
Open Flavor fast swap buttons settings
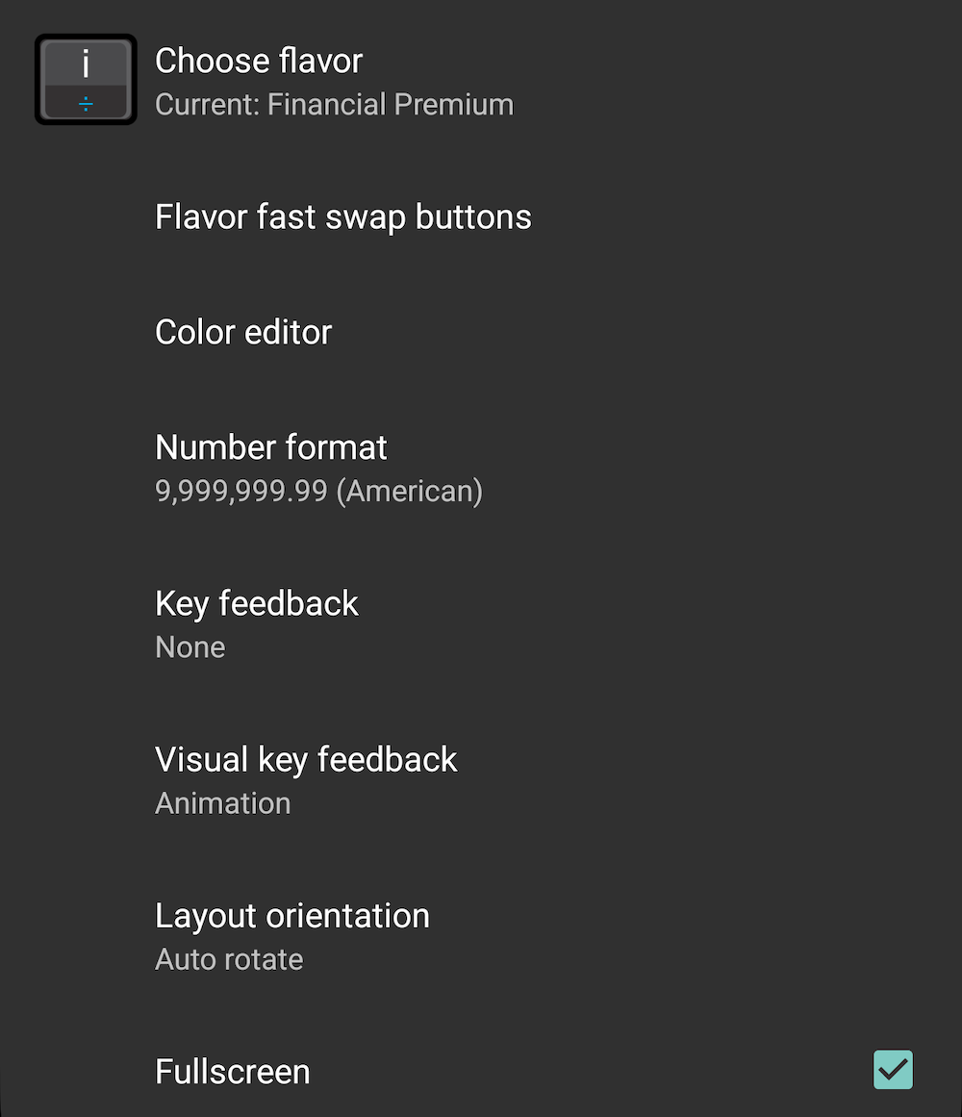click(481, 216)
